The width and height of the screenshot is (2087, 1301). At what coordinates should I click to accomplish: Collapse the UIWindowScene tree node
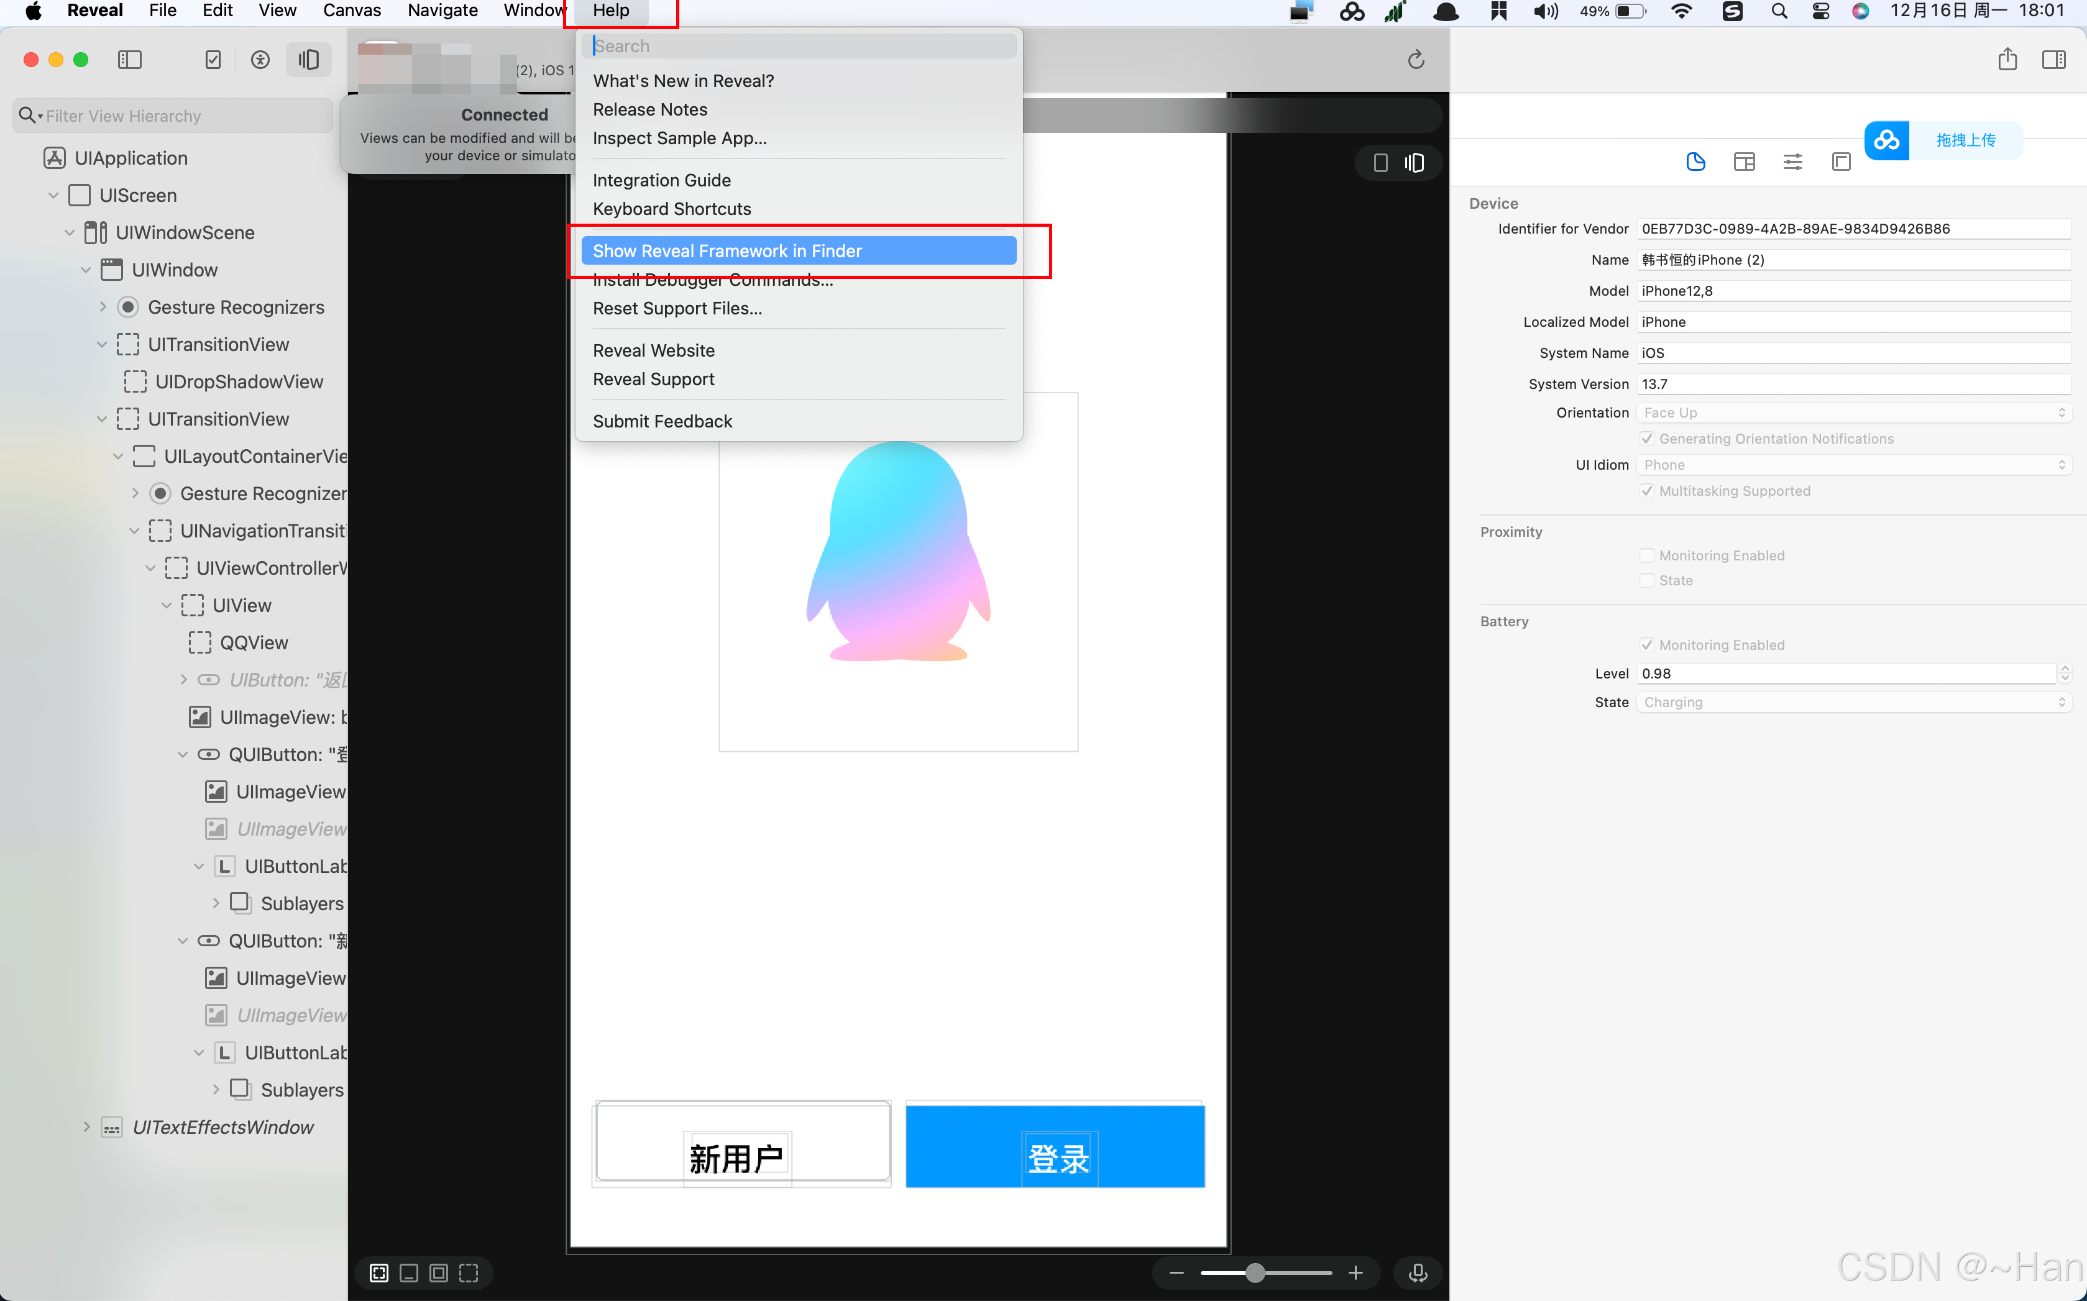pos(70,233)
